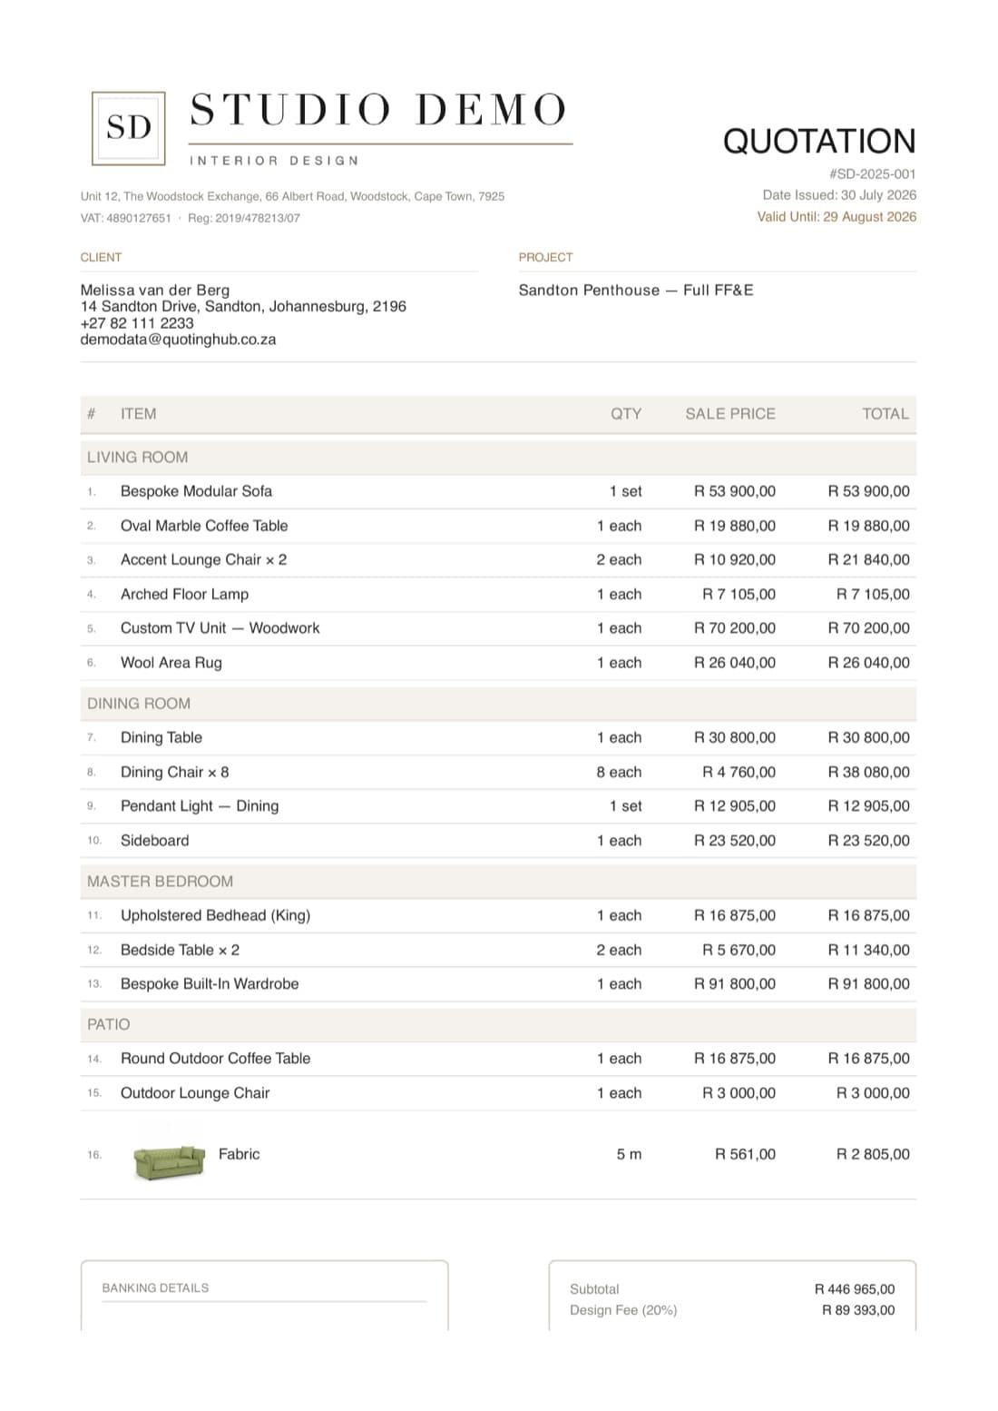Click Oval Marble Coffee Table item

tap(204, 526)
